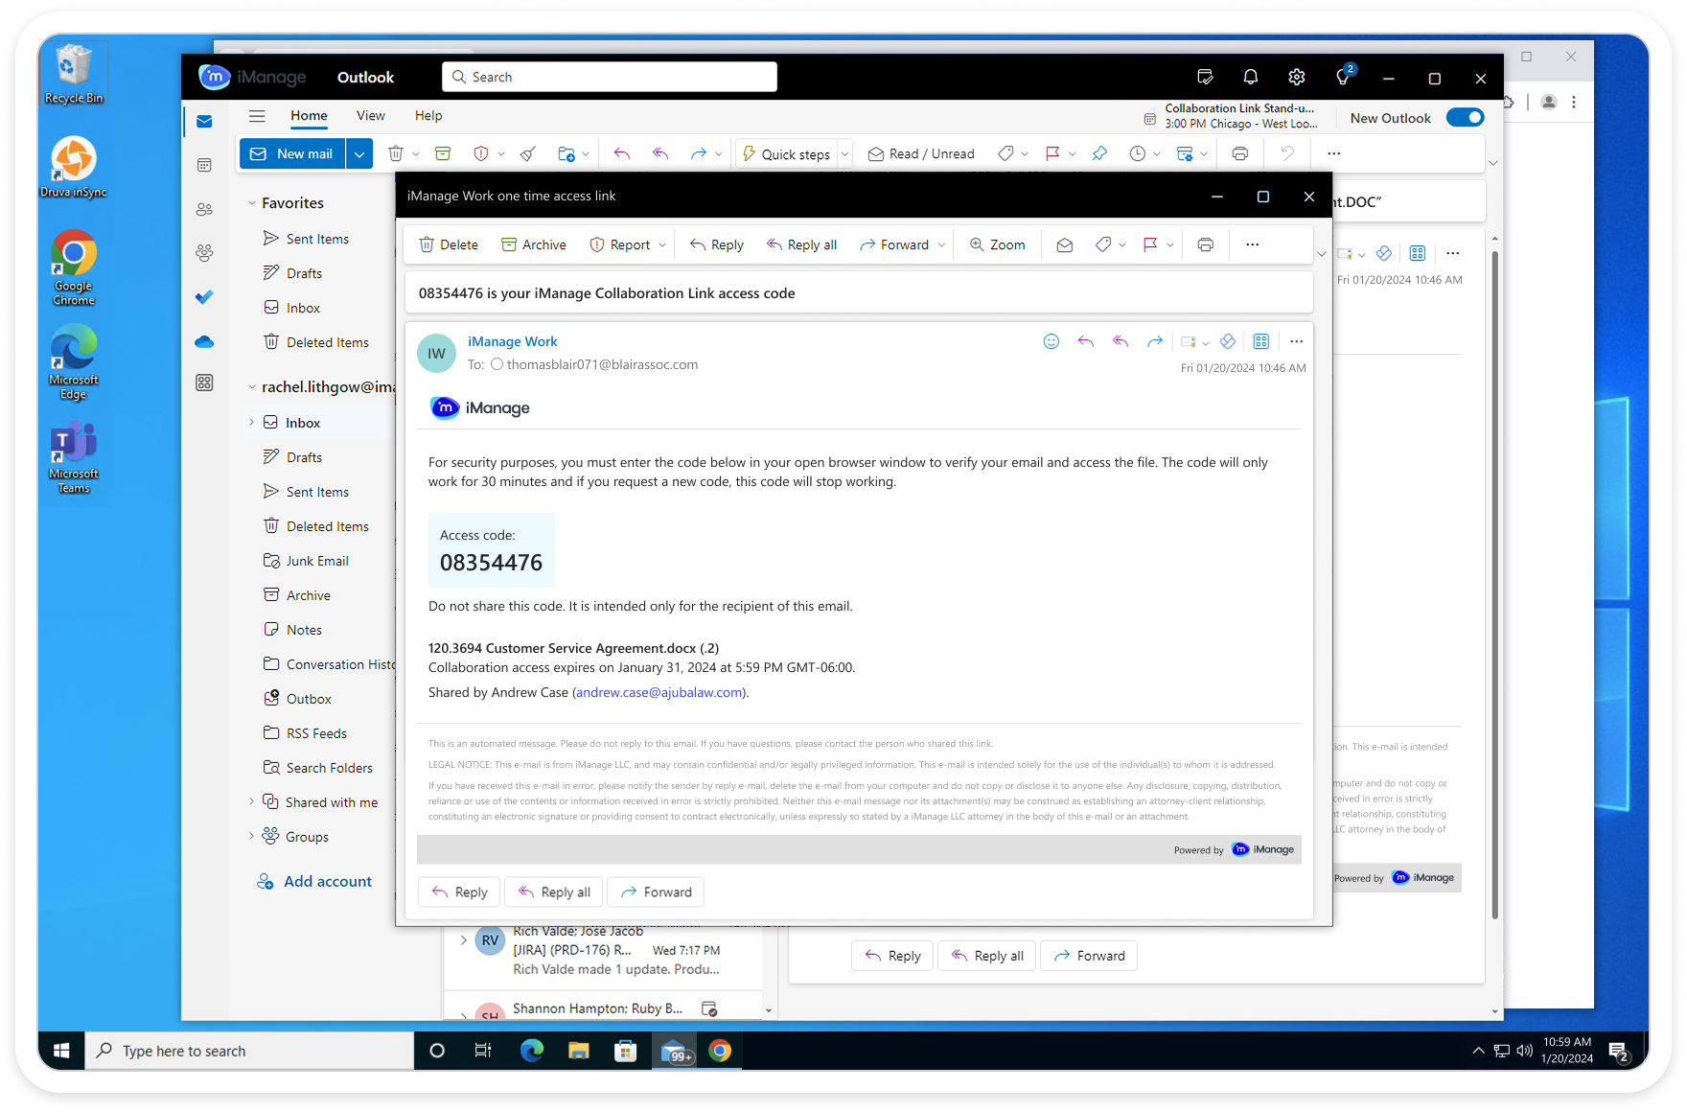Click New mail button
The width and height of the screenshot is (1687, 1112).
click(x=292, y=153)
